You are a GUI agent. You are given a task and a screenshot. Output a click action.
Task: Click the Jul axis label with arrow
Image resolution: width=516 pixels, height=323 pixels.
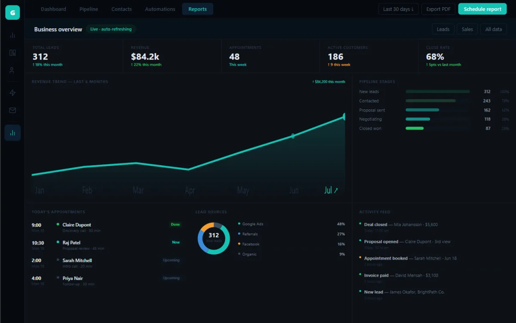click(331, 190)
